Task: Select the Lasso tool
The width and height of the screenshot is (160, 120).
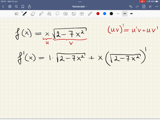Action: pos(57,14)
